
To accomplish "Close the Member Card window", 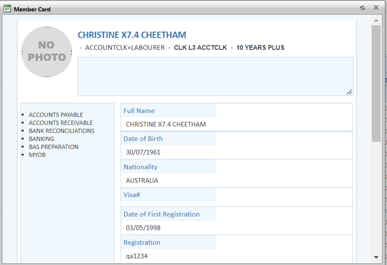I will pos(376,8).
